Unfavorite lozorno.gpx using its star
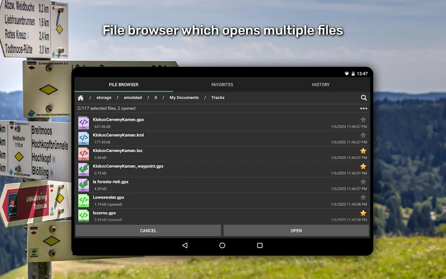 363,213
